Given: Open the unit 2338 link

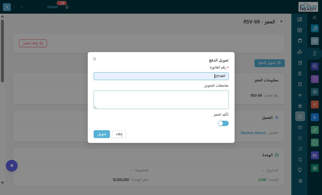Looking at the screenshot, I should click(262, 180).
